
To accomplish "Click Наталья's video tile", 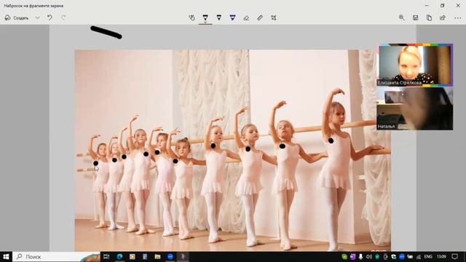I will click(x=415, y=109).
